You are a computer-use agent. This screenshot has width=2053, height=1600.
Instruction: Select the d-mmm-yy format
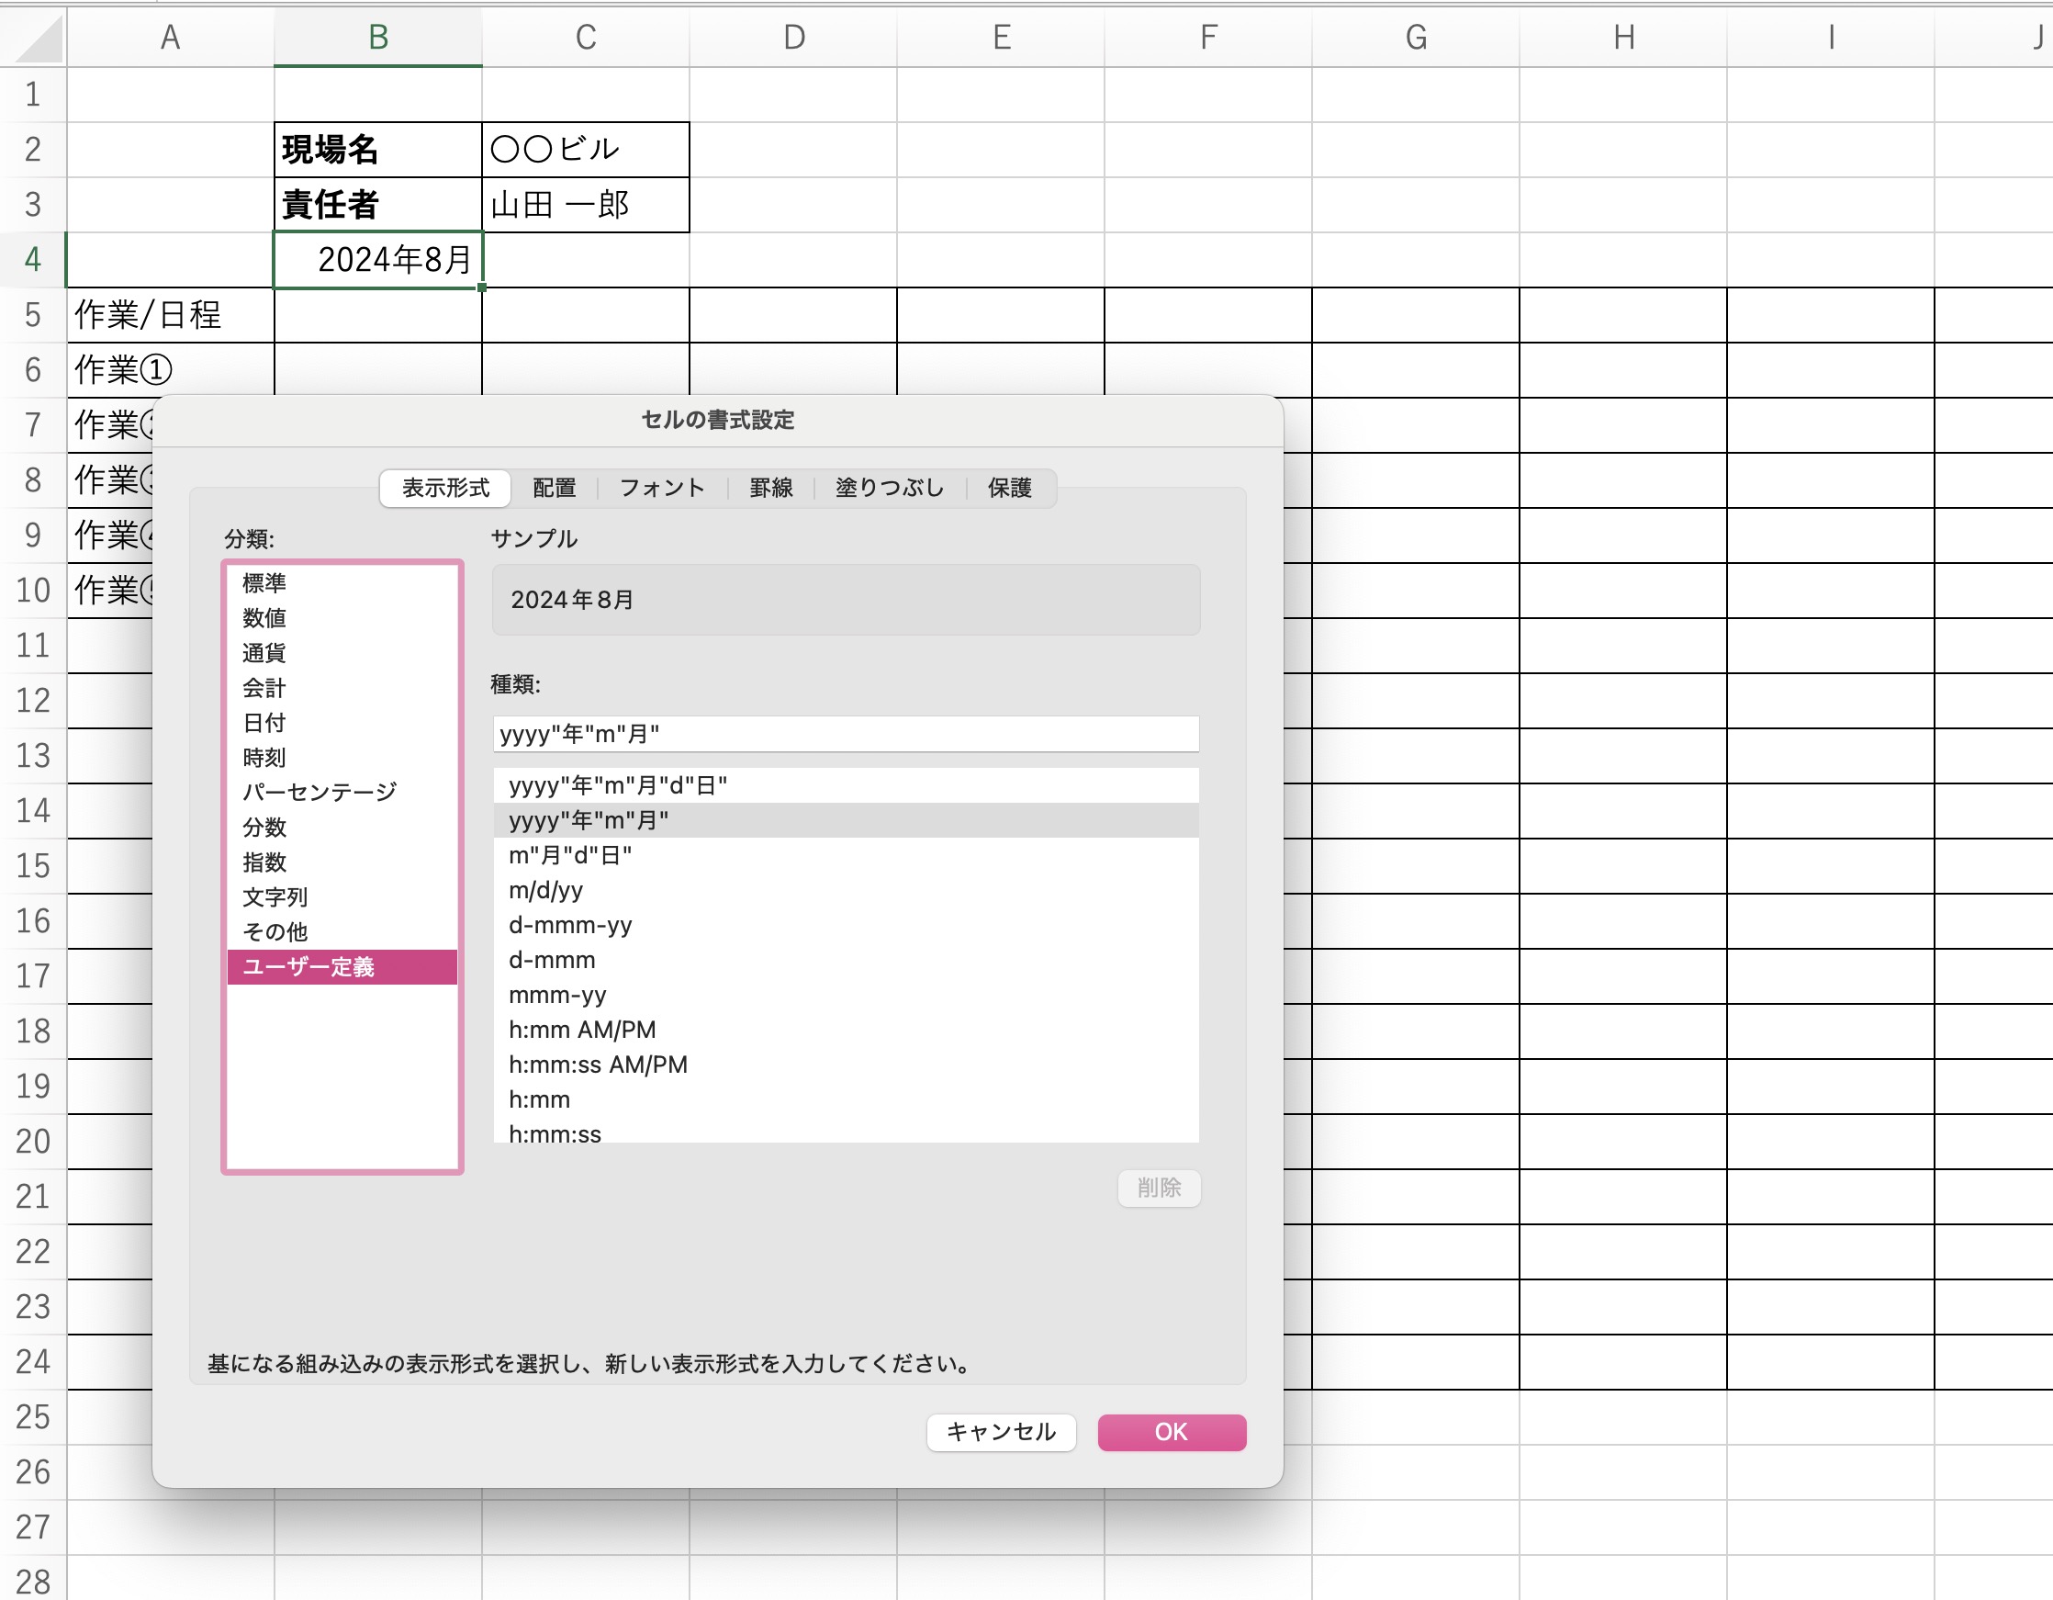click(x=846, y=925)
